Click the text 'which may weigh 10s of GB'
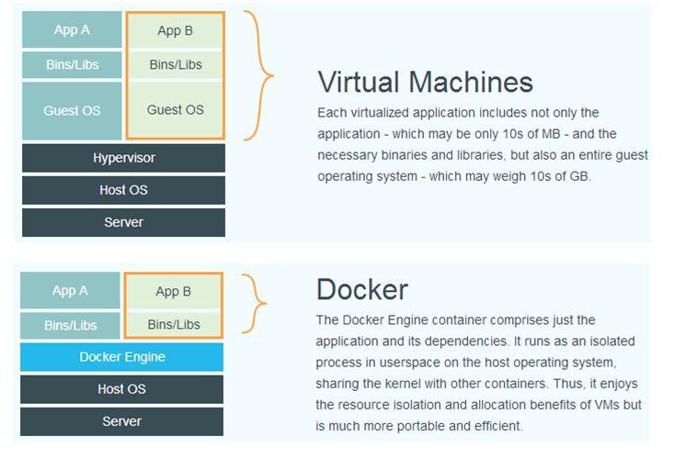This screenshot has height=459, width=697. (x=509, y=176)
